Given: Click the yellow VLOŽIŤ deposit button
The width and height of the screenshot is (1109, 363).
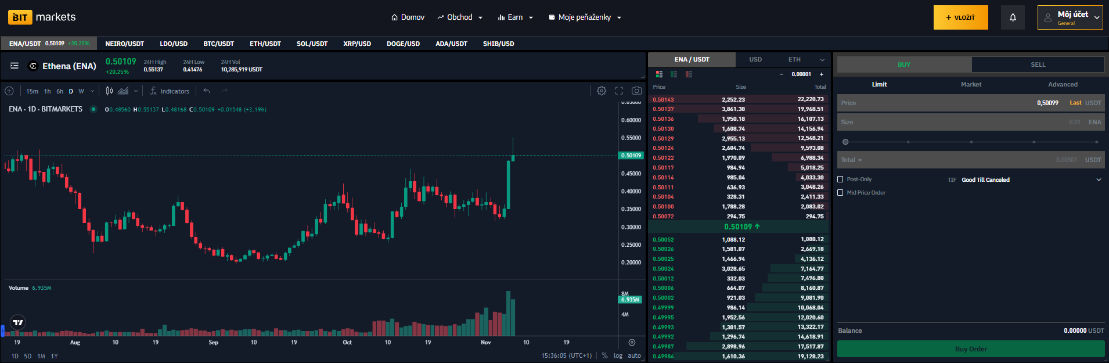Looking at the screenshot, I should (960, 17).
